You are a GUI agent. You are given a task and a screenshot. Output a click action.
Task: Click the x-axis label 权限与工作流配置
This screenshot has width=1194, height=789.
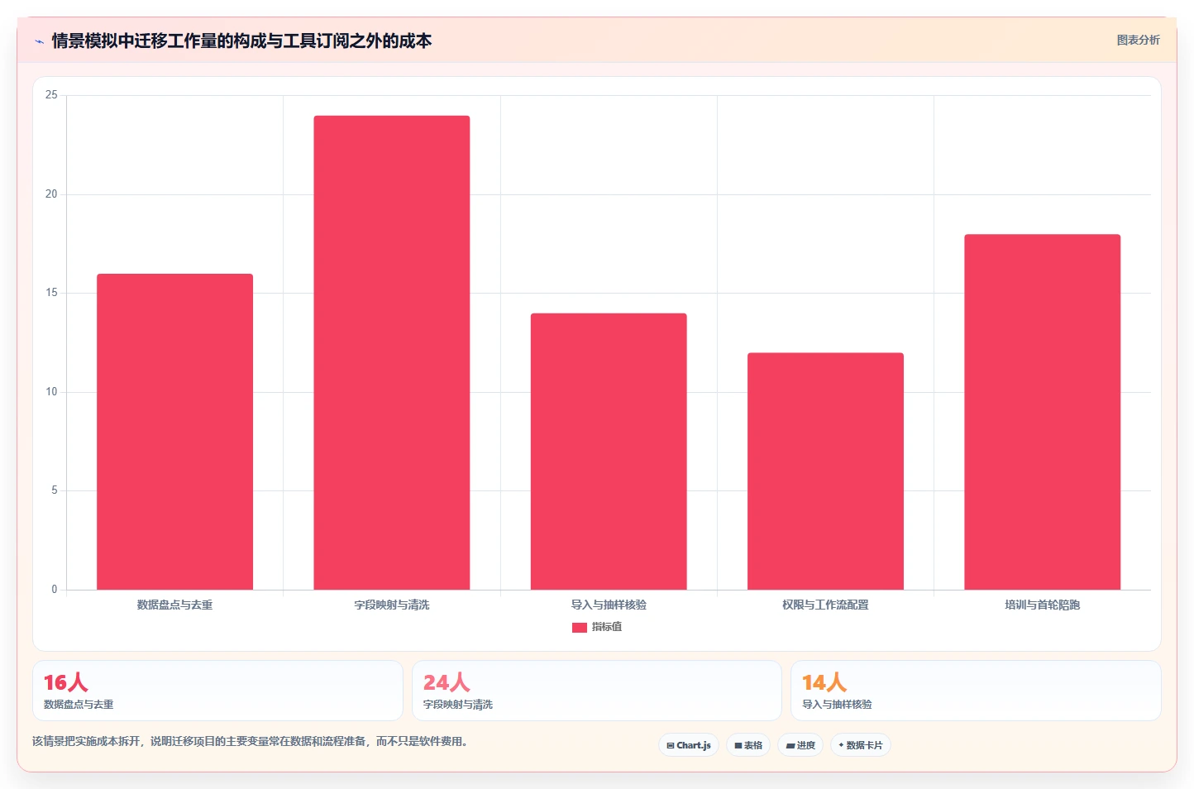click(x=825, y=605)
